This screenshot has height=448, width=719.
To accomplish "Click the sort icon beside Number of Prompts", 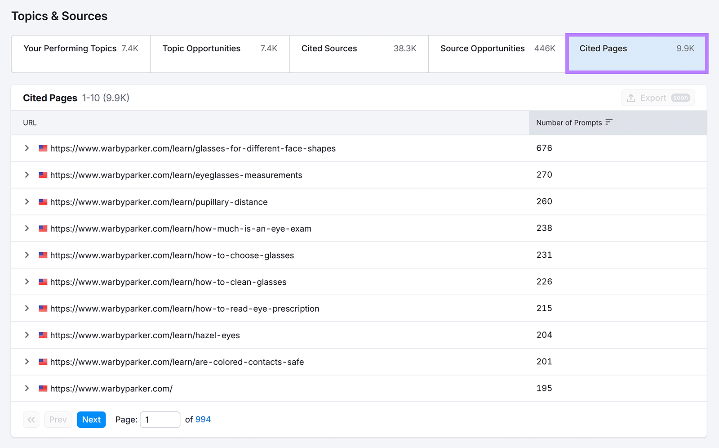I will coord(609,122).
